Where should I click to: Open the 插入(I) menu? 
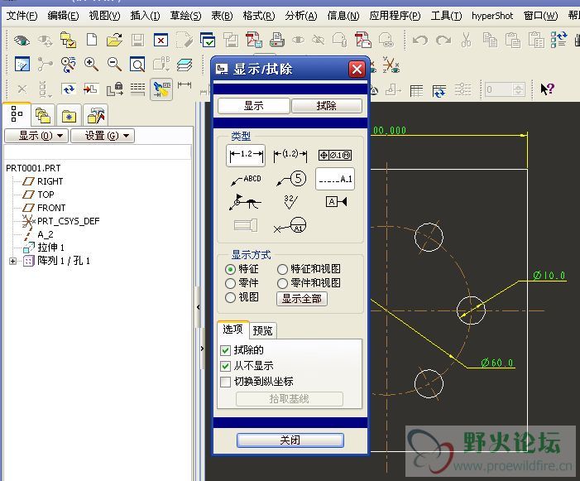click(146, 16)
